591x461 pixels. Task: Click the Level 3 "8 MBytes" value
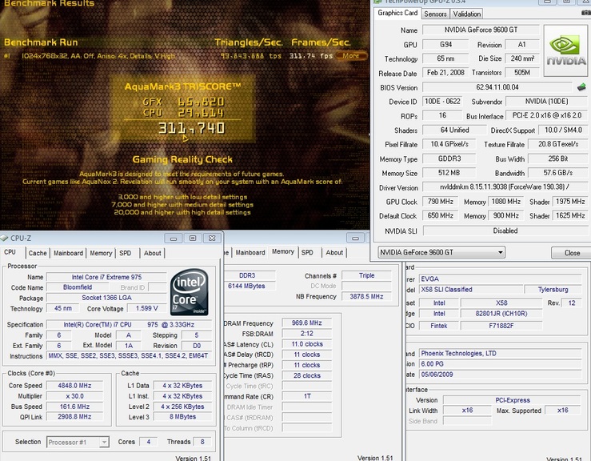182,417
